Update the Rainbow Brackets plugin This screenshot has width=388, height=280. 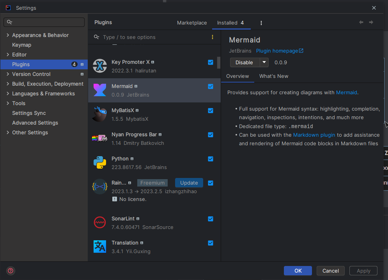click(189, 183)
